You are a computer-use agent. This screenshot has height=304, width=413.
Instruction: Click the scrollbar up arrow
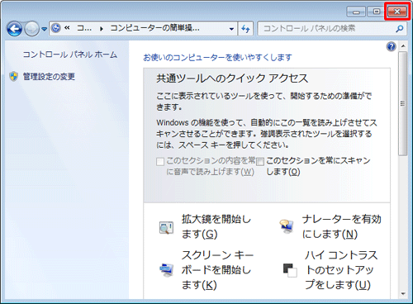[x=403, y=46]
